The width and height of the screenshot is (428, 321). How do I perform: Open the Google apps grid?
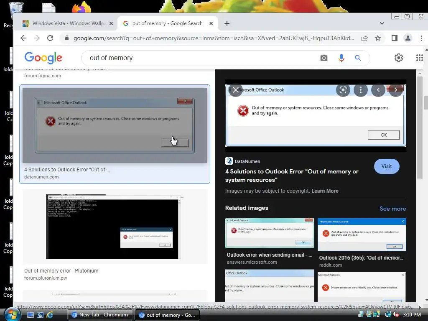(419, 58)
